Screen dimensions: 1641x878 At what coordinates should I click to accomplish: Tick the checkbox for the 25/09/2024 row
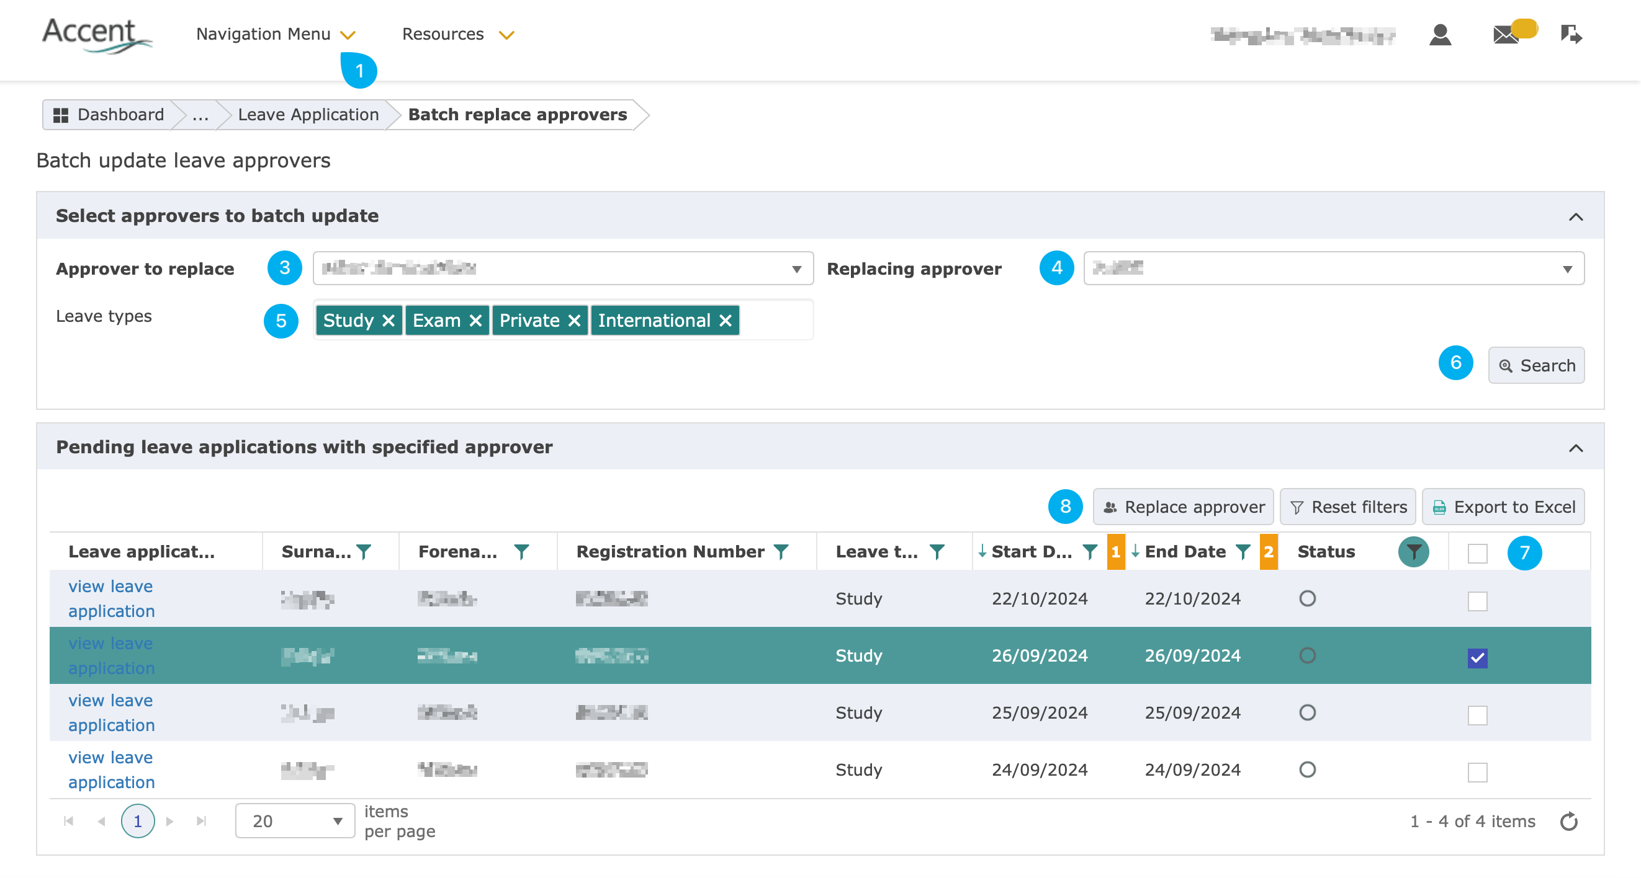point(1477,715)
